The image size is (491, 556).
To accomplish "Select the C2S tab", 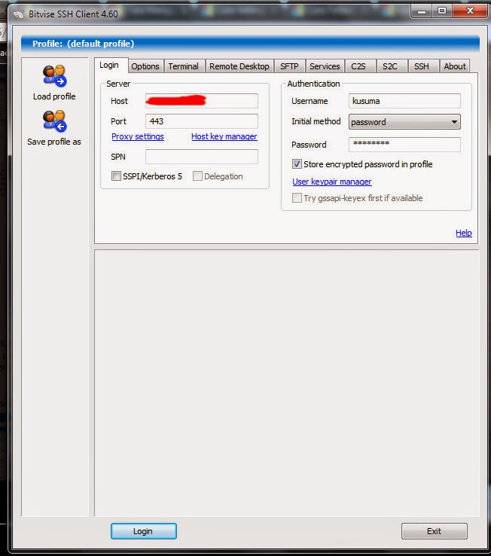I will [x=358, y=66].
